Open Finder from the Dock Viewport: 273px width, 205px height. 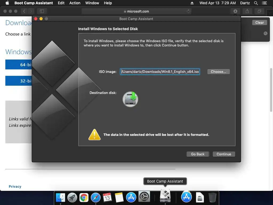tap(61, 198)
